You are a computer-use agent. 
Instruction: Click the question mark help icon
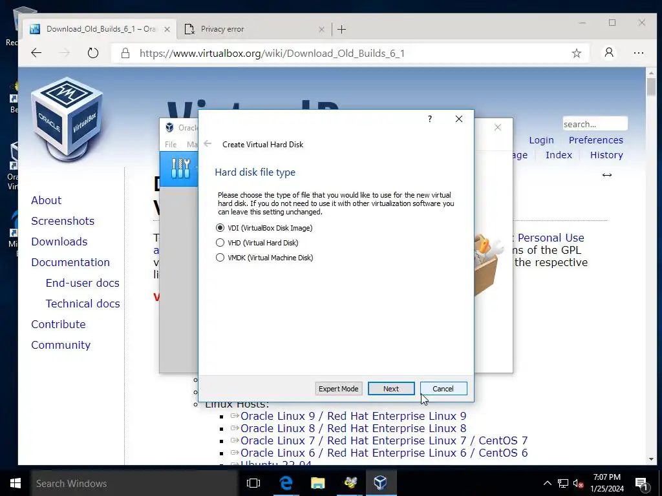click(430, 119)
